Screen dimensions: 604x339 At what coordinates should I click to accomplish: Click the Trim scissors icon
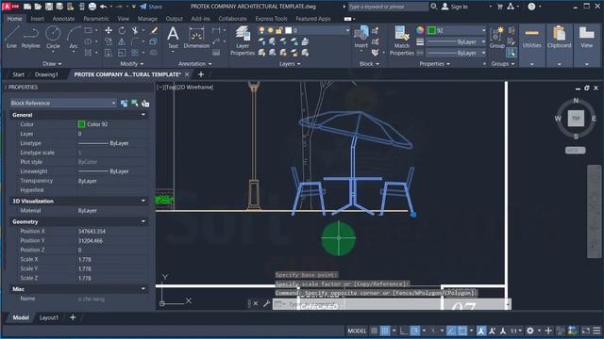coord(135,30)
